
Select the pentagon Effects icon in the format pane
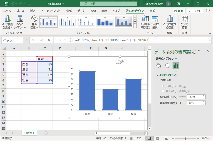(167, 66)
